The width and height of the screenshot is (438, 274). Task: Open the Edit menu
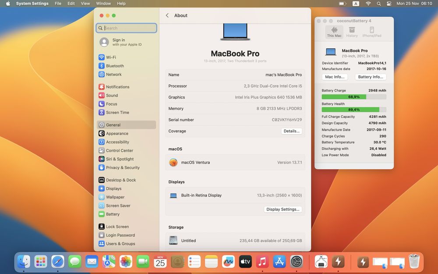(71, 4)
